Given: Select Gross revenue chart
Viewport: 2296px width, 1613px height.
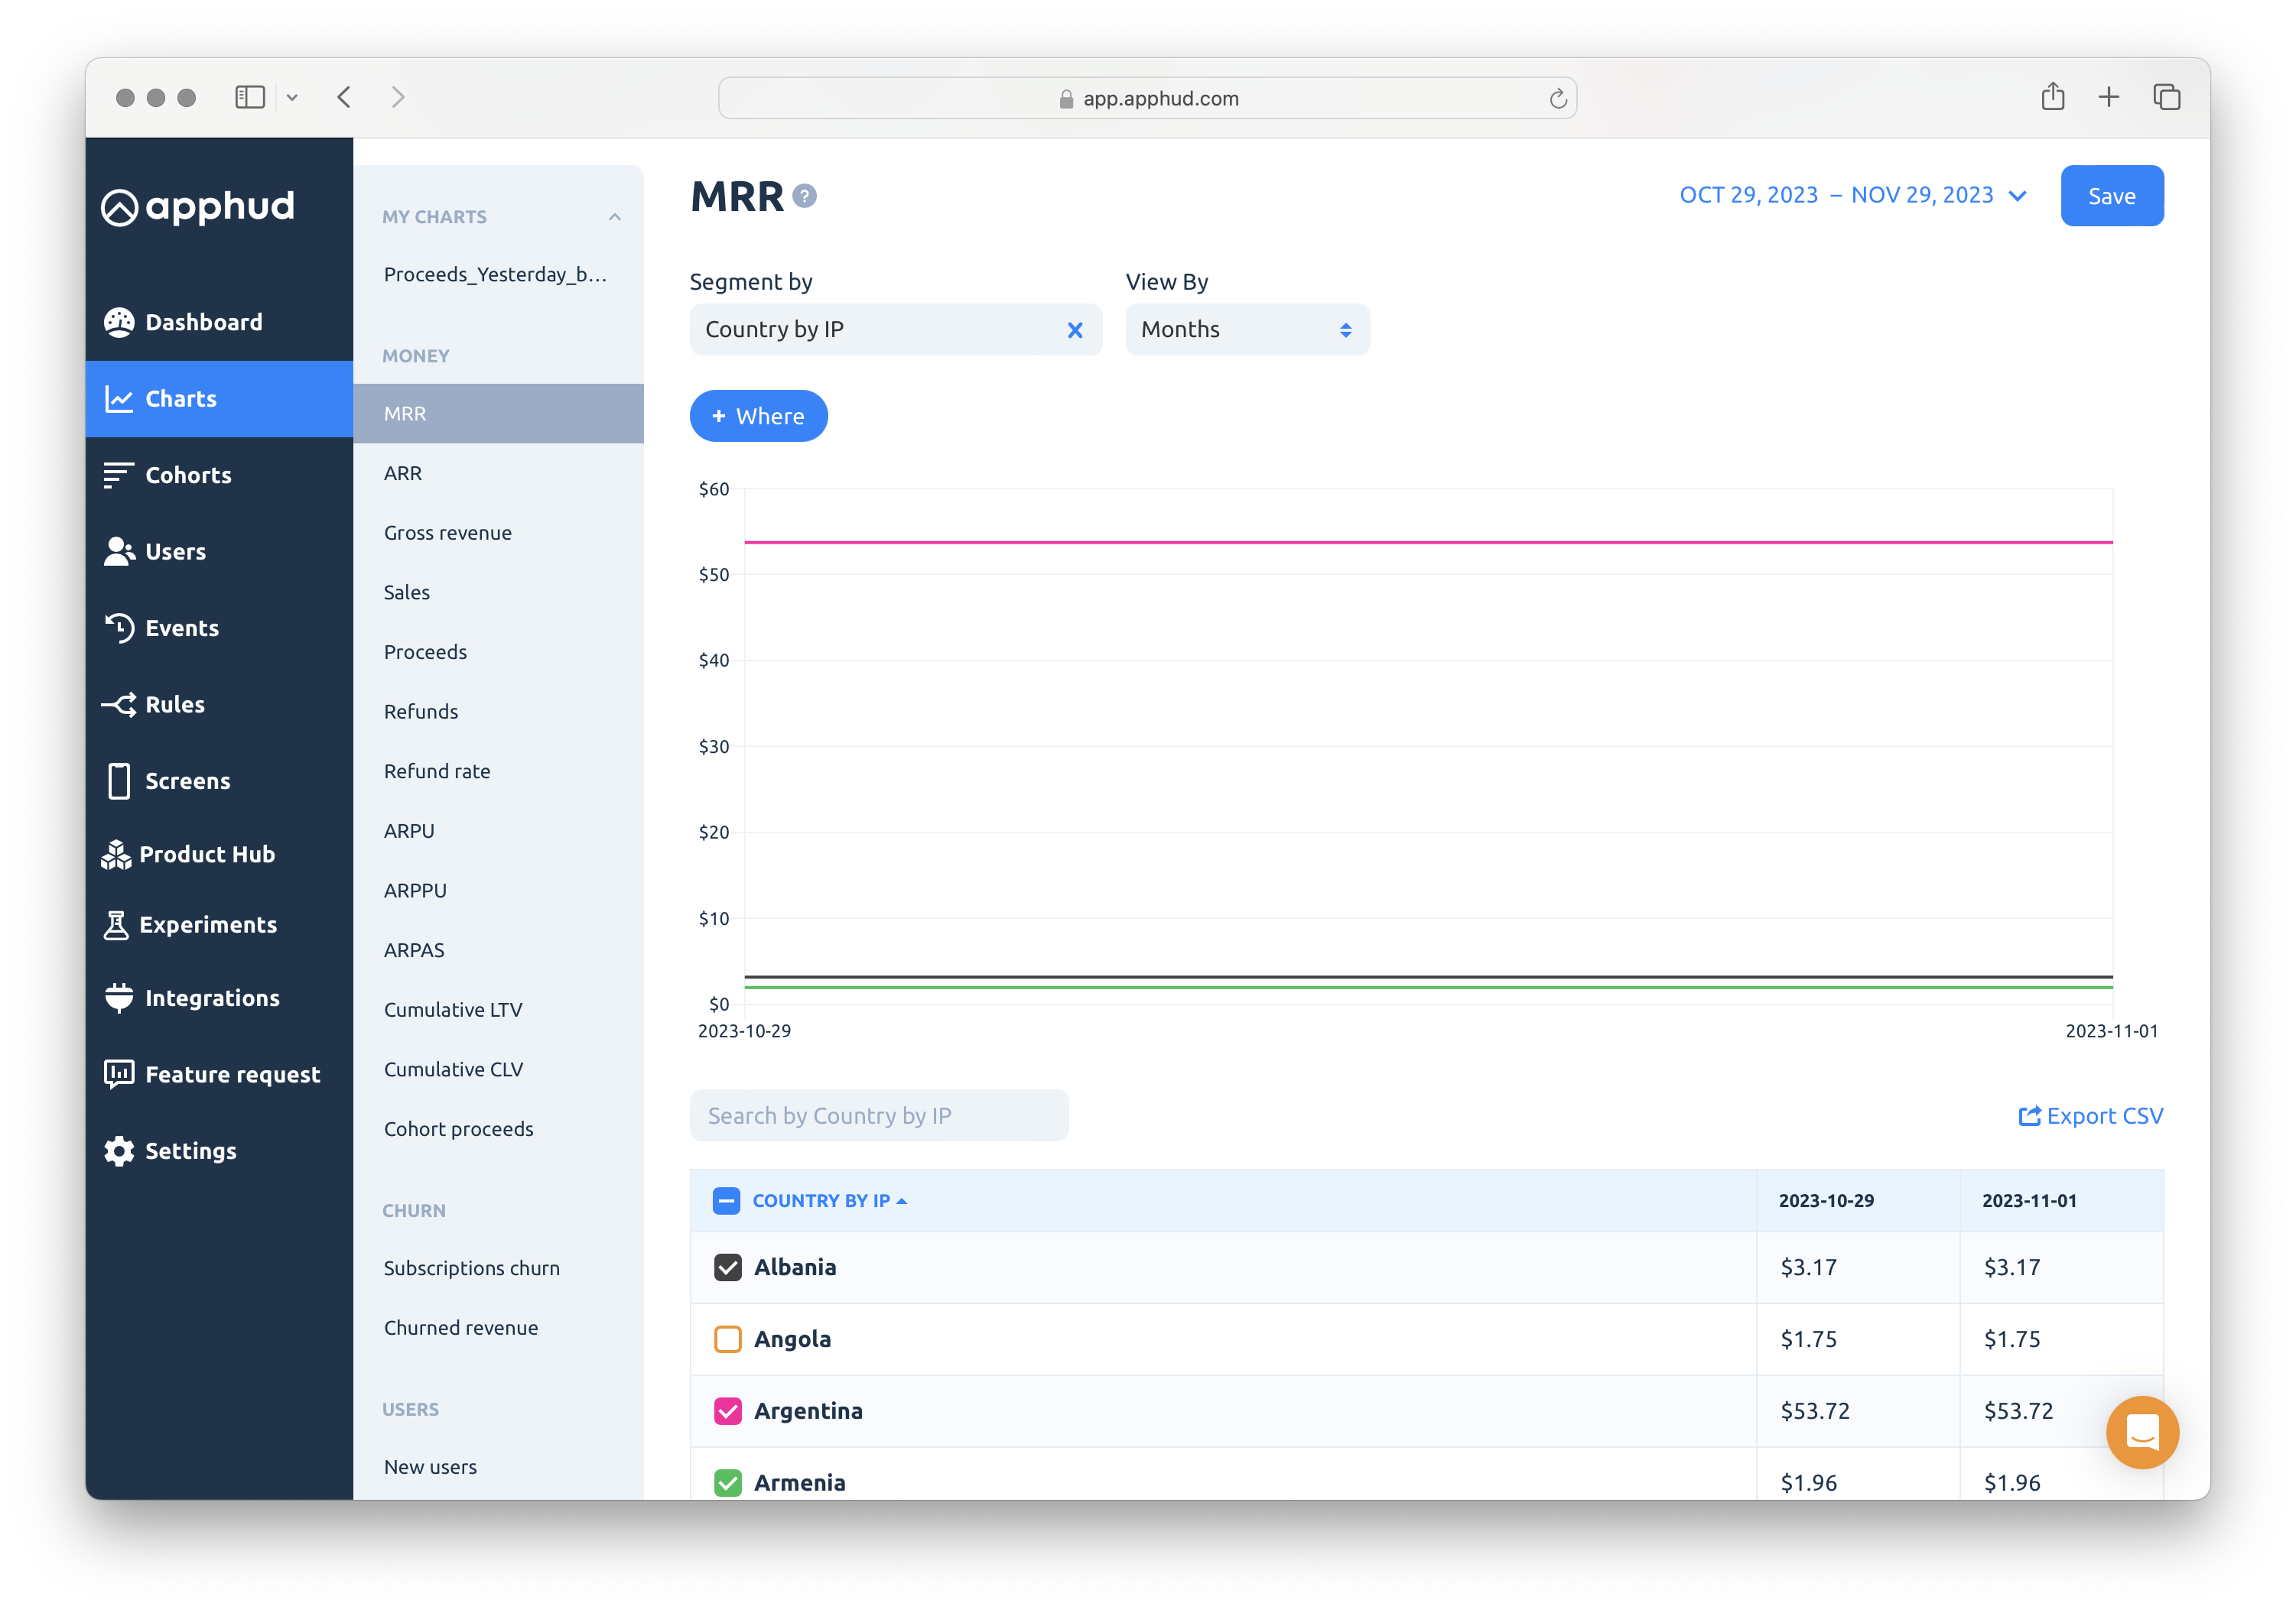Looking at the screenshot, I should point(447,533).
